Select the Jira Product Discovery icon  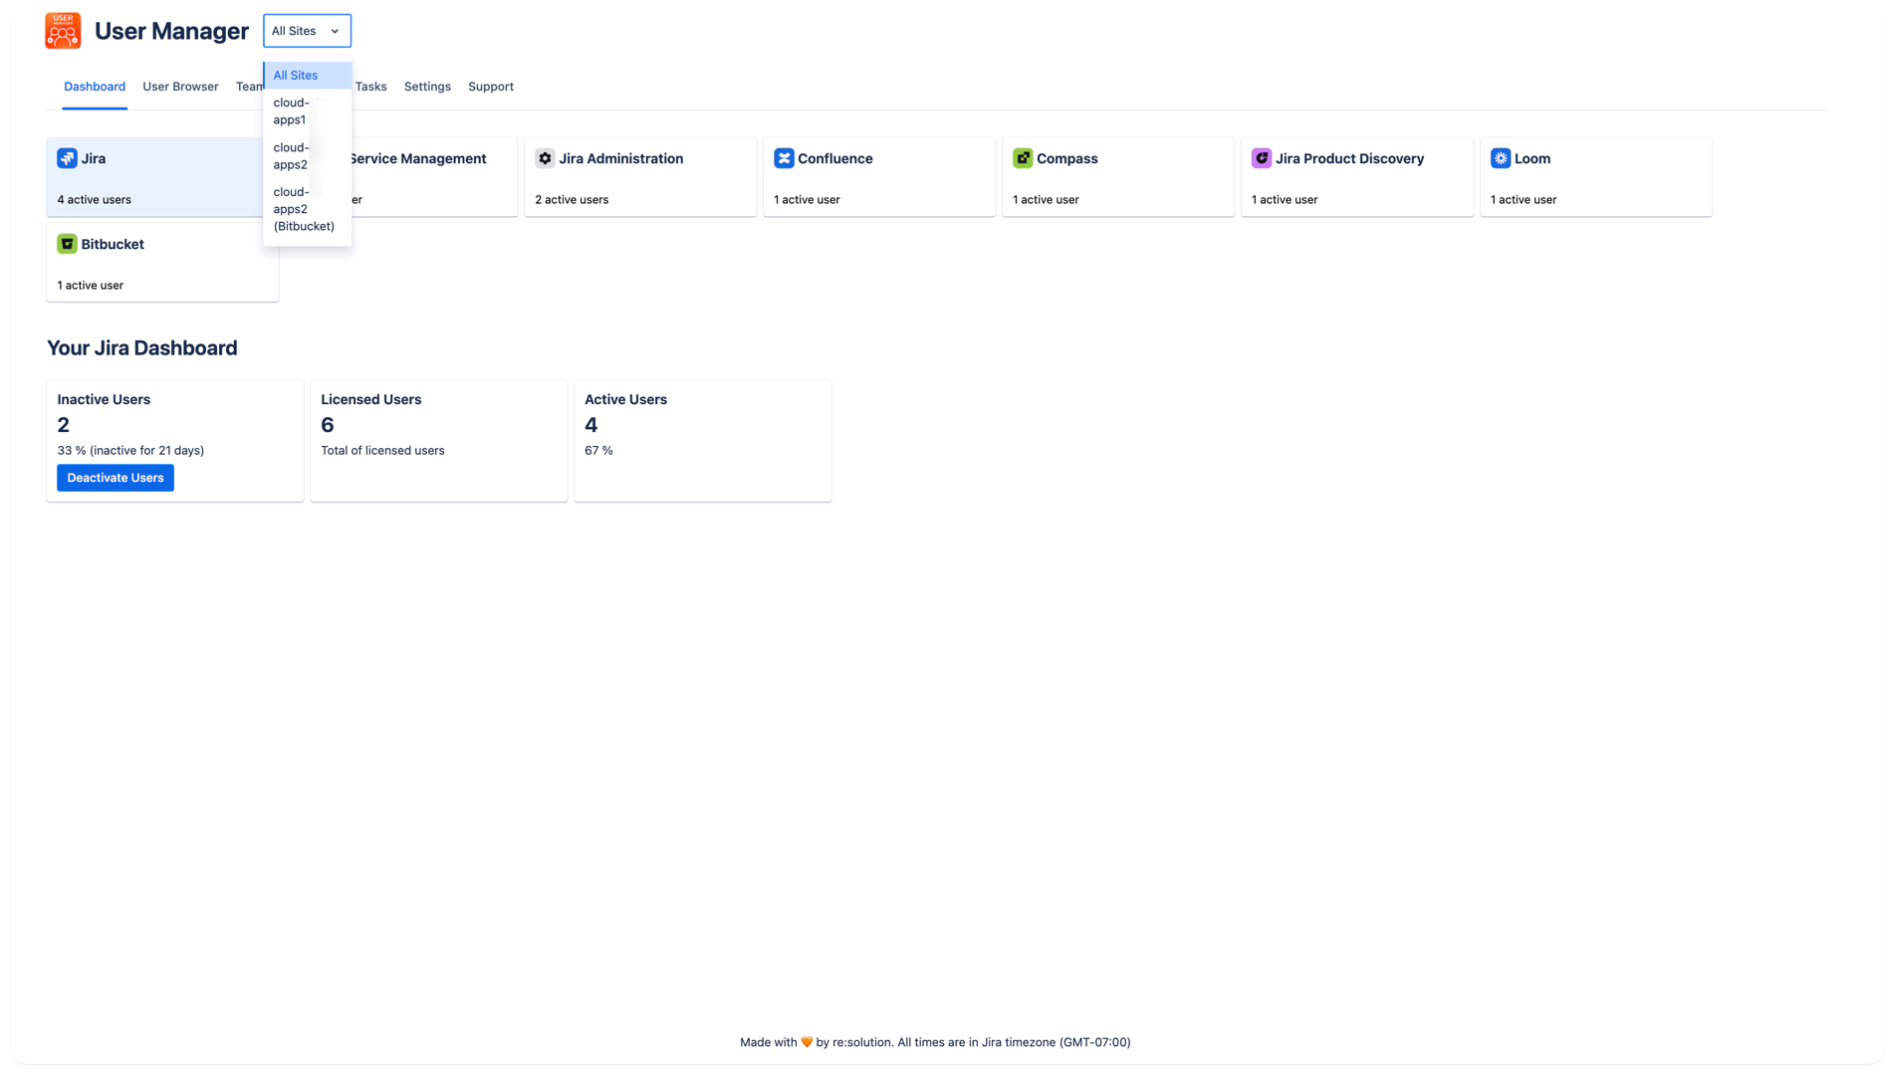[x=1262, y=157]
